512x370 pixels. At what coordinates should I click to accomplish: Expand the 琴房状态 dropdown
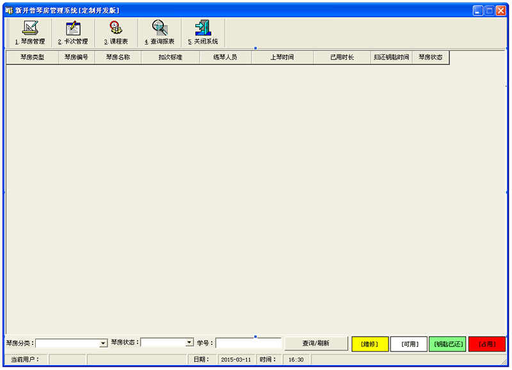[189, 343]
